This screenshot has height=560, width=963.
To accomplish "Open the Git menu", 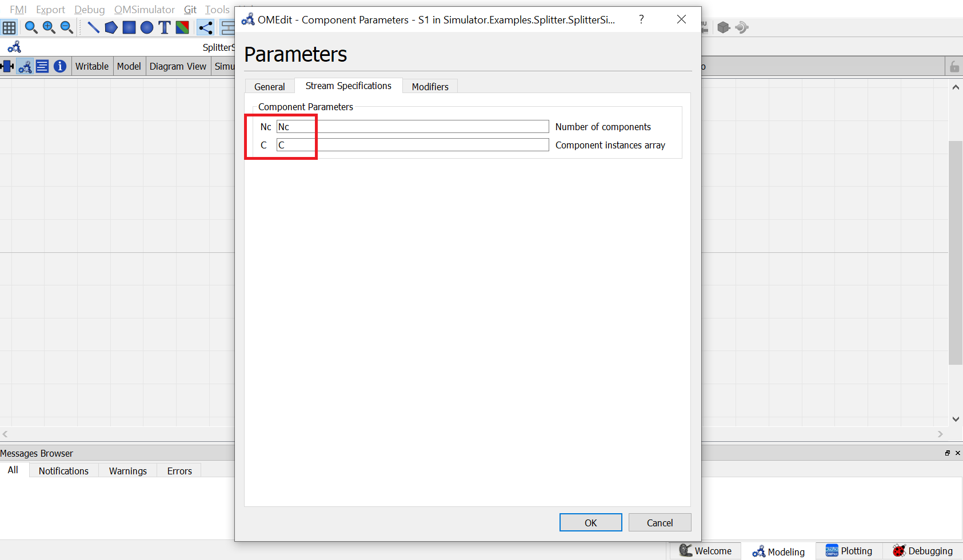I will pyautogui.click(x=190, y=10).
